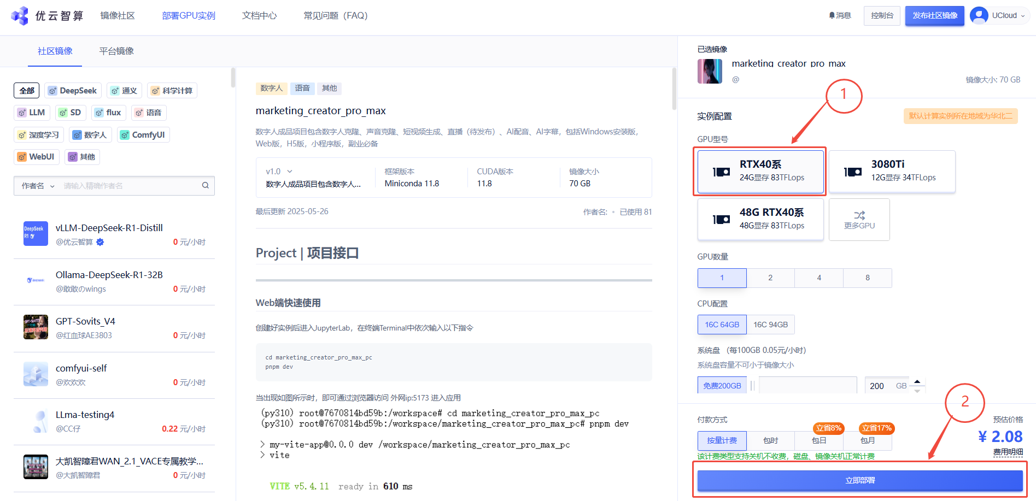The height and width of the screenshot is (501, 1036).
Task: Click the 控制台 button
Action: (882, 15)
